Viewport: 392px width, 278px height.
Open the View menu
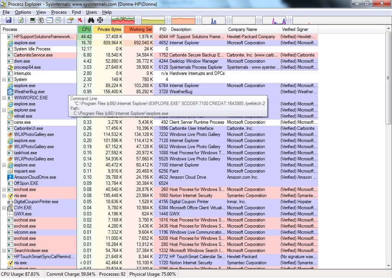41,12
